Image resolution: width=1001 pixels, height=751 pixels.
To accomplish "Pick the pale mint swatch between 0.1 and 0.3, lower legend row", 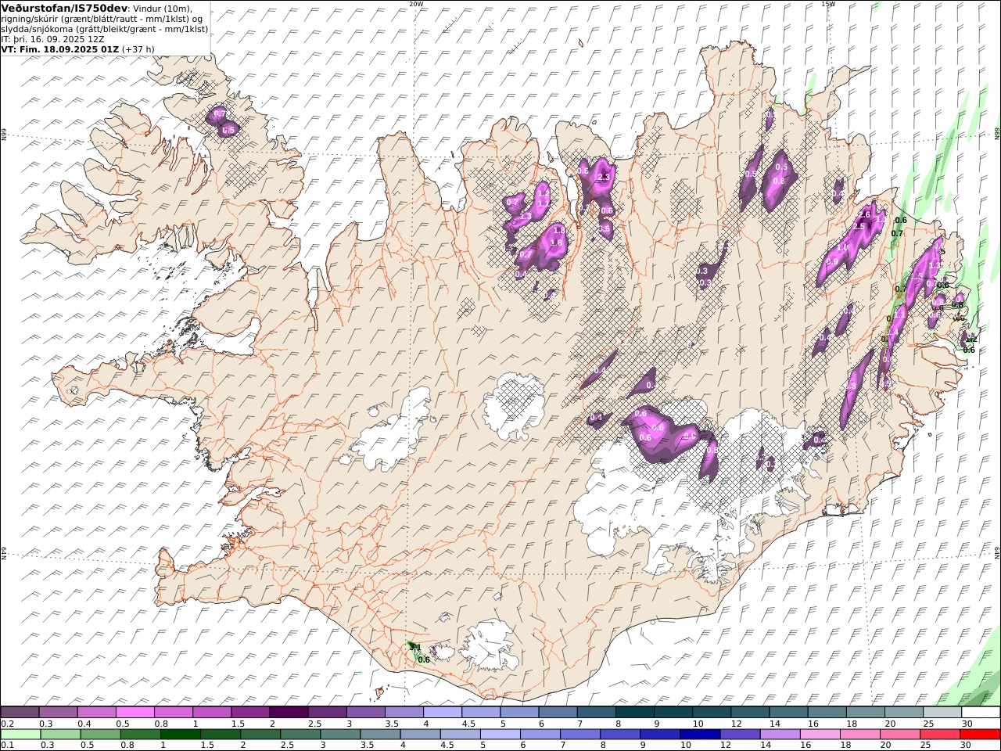I will (20, 735).
